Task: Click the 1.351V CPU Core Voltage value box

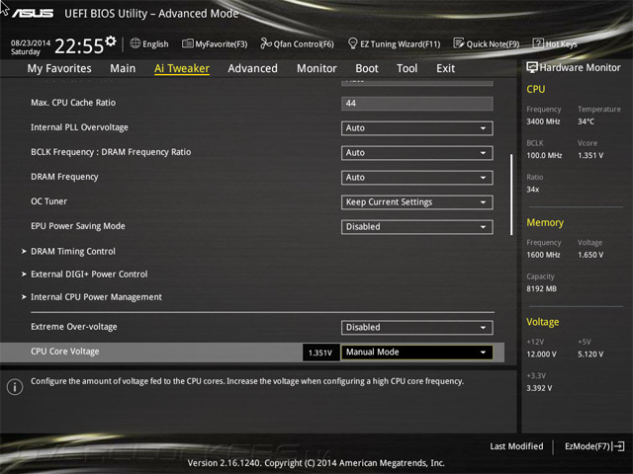Action: 320,353
